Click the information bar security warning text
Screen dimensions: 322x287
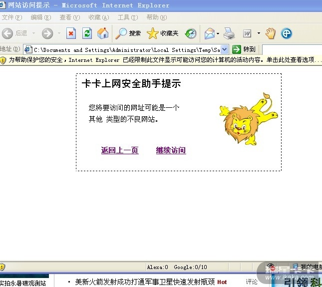pos(165,60)
